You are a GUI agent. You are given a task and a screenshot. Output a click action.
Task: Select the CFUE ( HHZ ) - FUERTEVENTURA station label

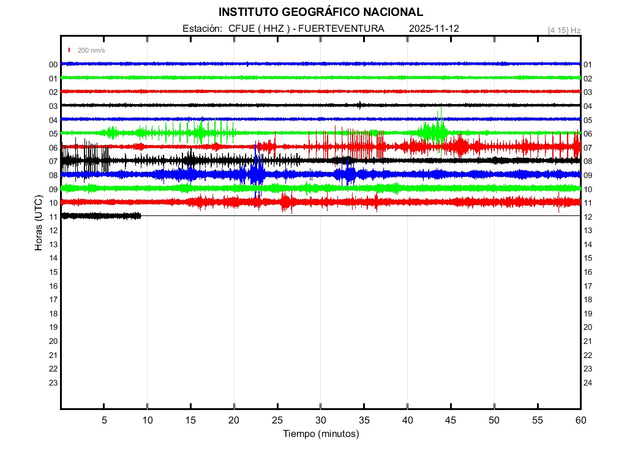tap(306, 29)
